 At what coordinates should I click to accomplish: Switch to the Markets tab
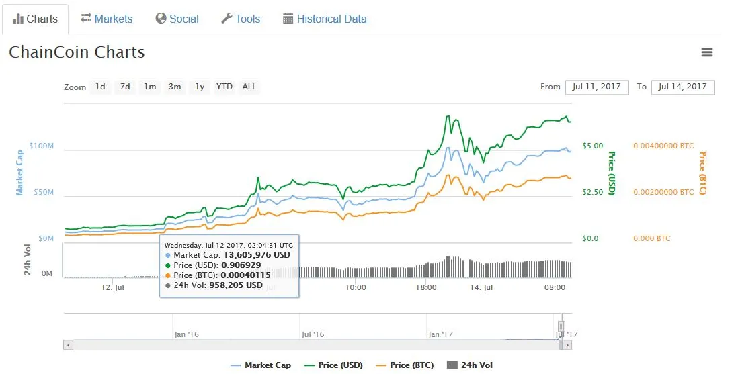107,19
